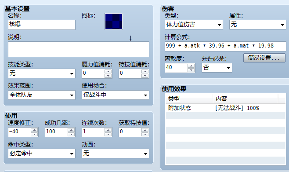Click the [无法战斗] 100% cell
The height and width of the screenshot is (172, 289).
237,108
